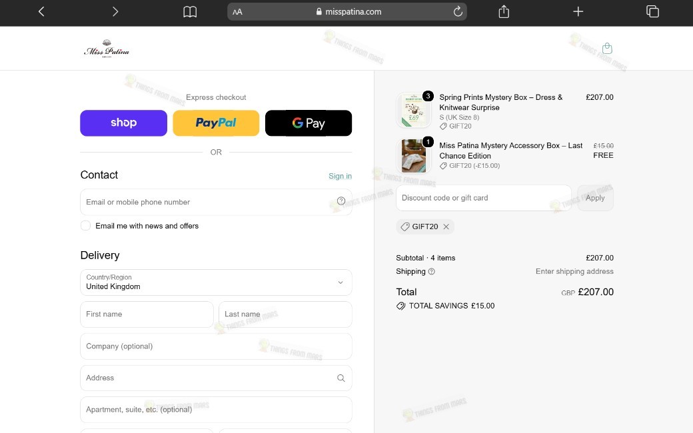This screenshot has height=433, width=693.
Task: Show all open tabs overview icon
Action: point(652,11)
